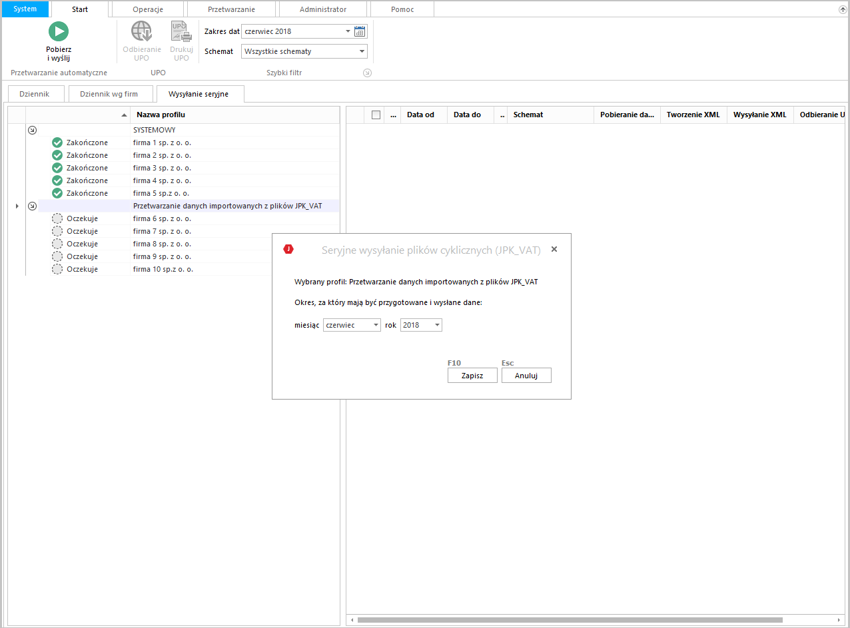This screenshot has height=628, width=850.
Task: Click the pending status icon for firma 6
Action: [57, 218]
